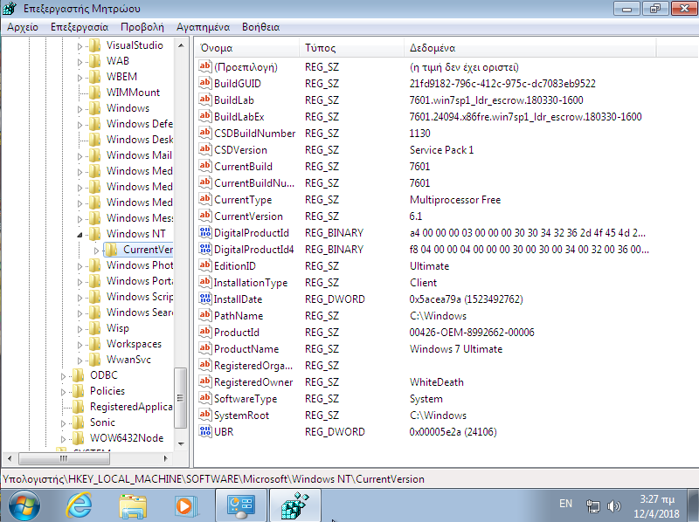The height and width of the screenshot is (522, 699).
Task: Open the Αρχείο menu
Action: pyautogui.click(x=23, y=27)
